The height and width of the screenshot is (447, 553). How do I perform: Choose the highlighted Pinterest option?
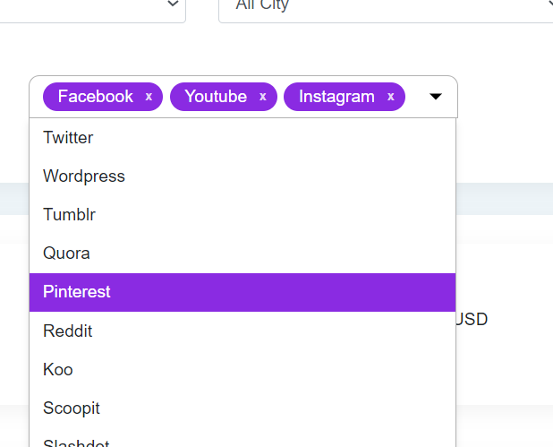pos(77,292)
